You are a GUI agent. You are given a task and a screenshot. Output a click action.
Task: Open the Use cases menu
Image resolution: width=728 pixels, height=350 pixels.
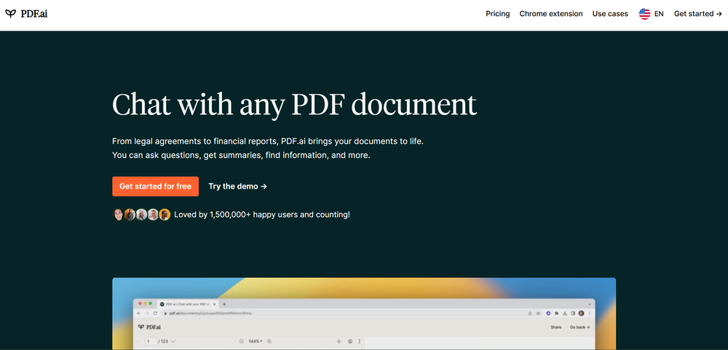[610, 14]
